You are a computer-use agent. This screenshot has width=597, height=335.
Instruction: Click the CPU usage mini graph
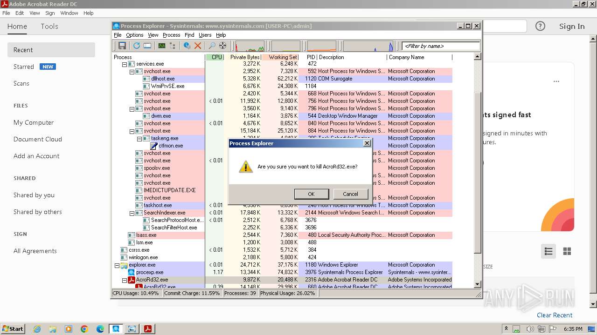[250, 46]
